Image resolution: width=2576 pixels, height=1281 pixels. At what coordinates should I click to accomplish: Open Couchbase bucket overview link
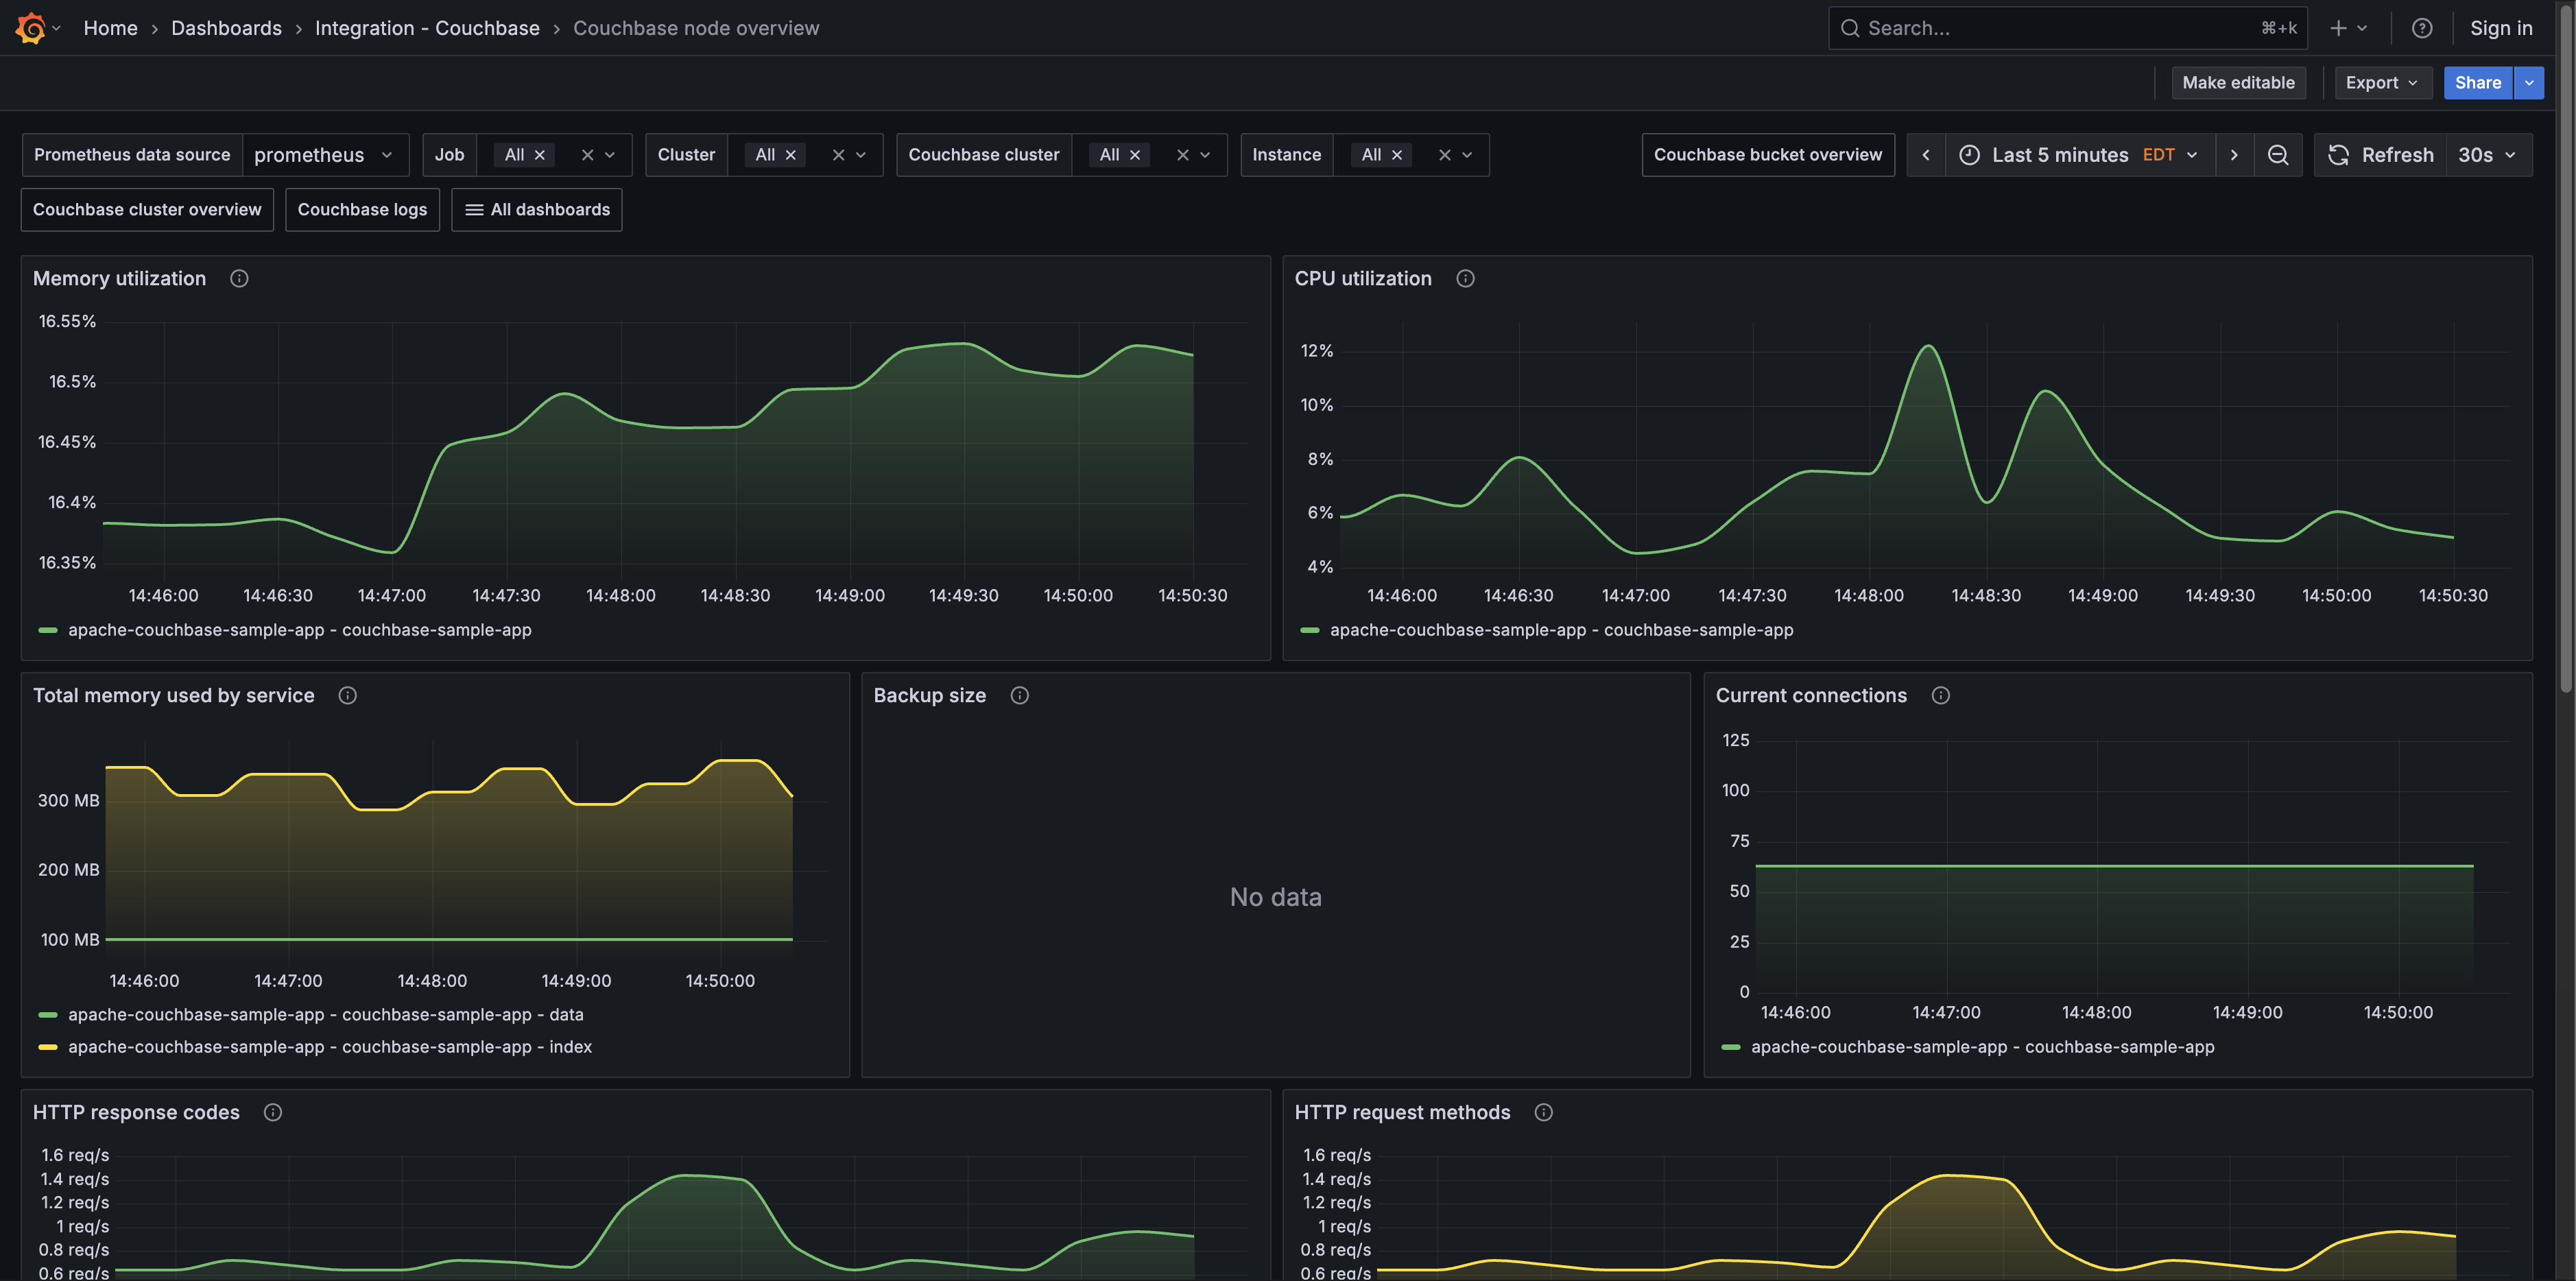point(1767,155)
